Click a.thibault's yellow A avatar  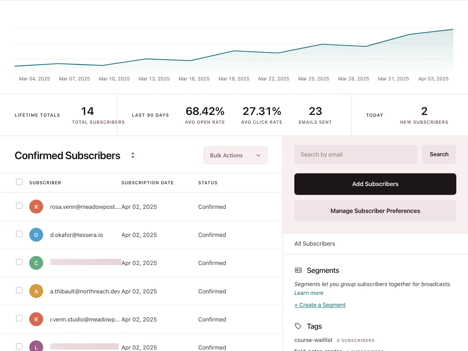[x=36, y=291]
